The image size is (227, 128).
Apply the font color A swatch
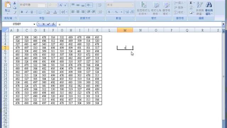pos(55,12)
